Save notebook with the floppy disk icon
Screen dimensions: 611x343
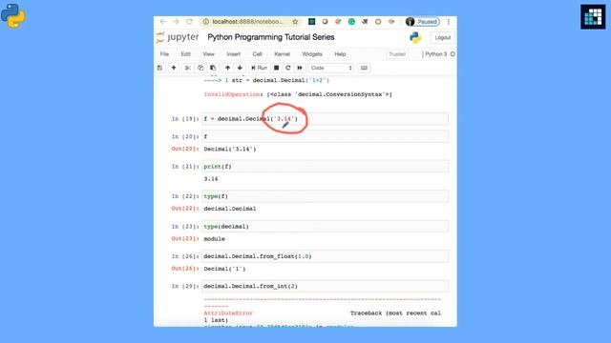tap(159, 68)
